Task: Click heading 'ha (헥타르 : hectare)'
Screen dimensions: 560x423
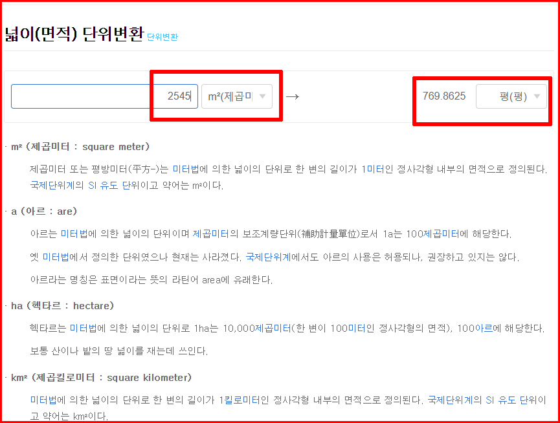Action: tap(63, 306)
